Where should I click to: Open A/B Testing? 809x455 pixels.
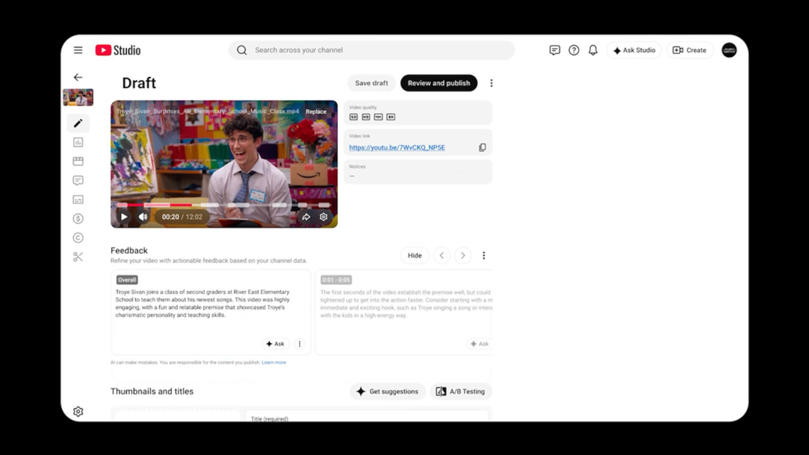(x=460, y=391)
